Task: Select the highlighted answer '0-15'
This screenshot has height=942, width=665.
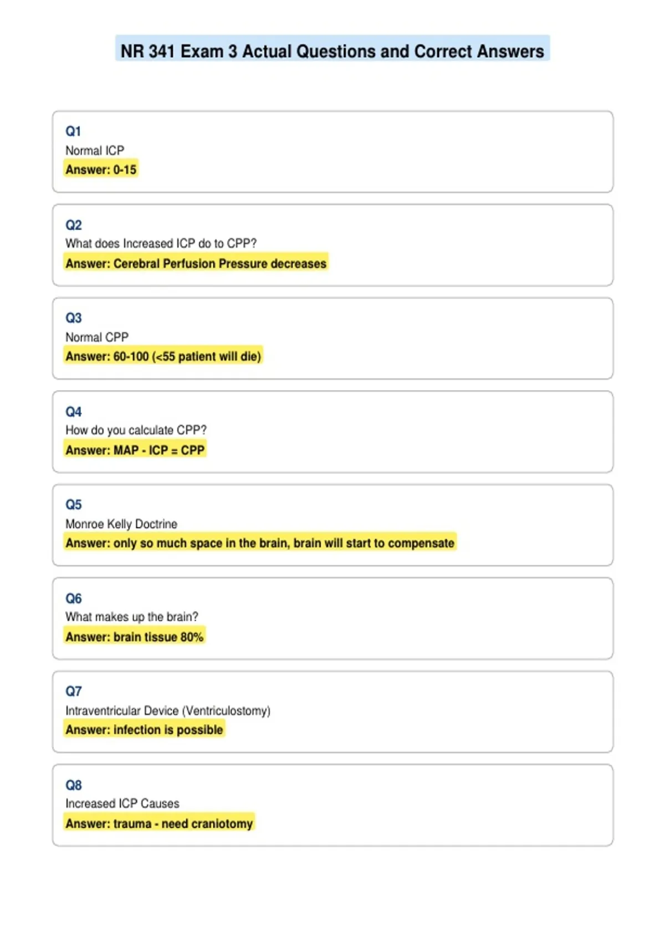Action: tap(101, 169)
